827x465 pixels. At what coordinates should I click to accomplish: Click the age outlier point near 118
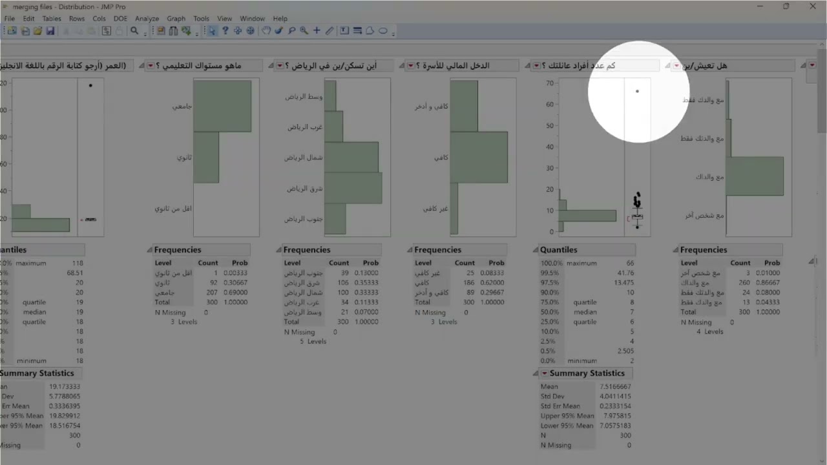90,85
